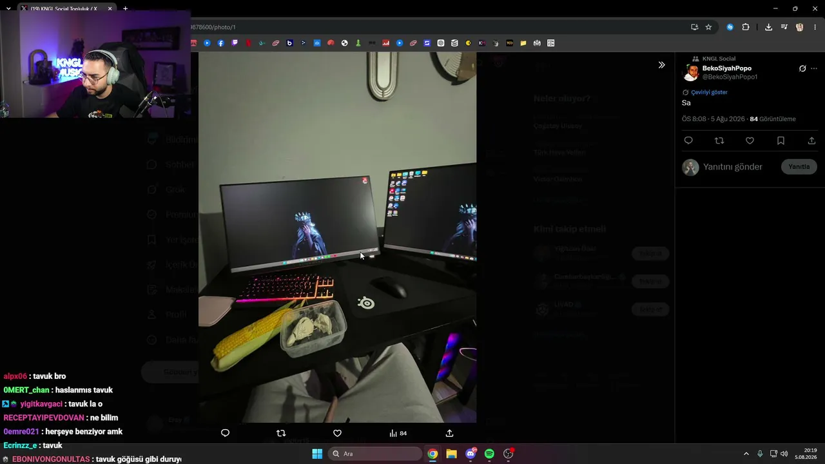
Task: Click the Grok icon beside BekoSiyahPopo
Action: pyautogui.click(x=802, y=68)
